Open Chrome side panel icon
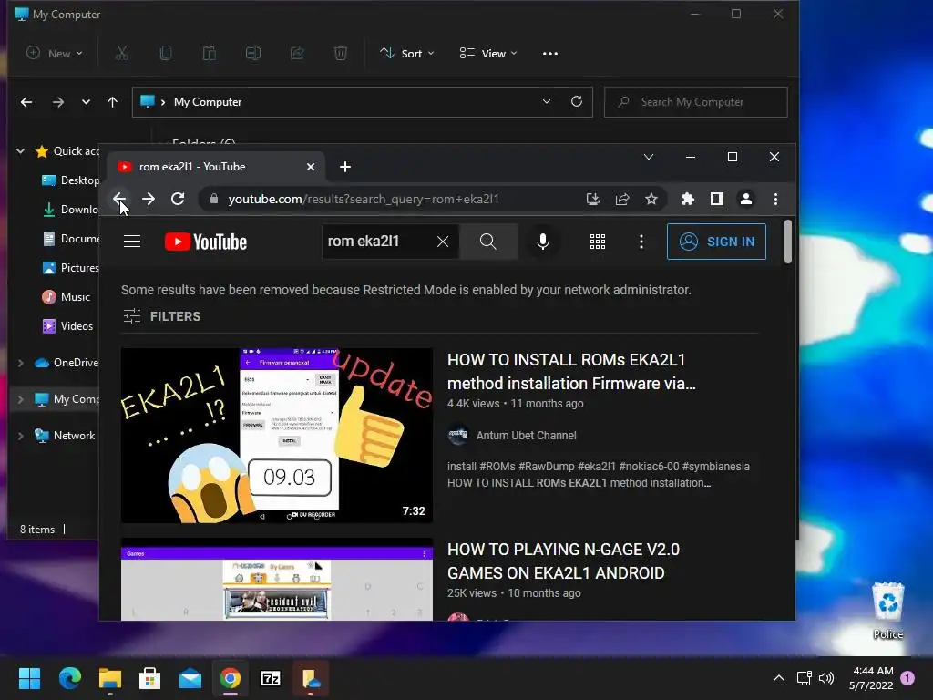The height and width of the screenshot is (700, 933). (x=717, y=199)
